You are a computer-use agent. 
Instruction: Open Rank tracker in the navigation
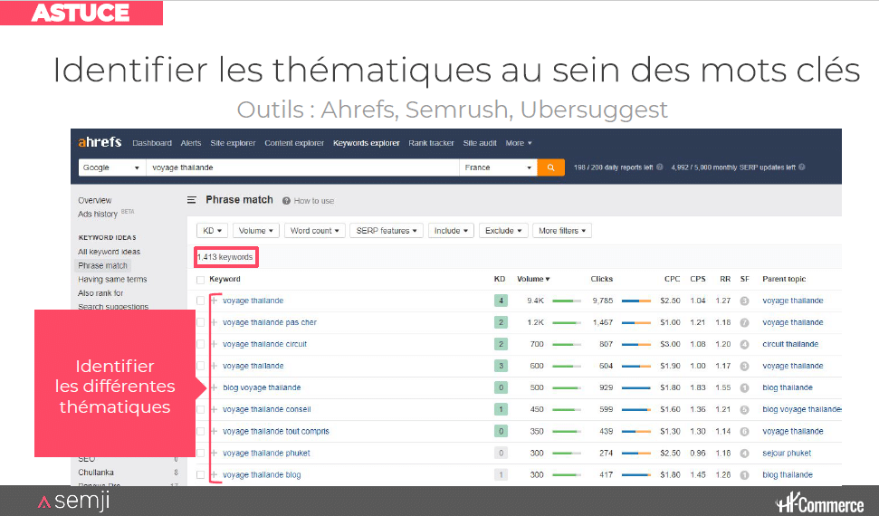coord(431,143)
